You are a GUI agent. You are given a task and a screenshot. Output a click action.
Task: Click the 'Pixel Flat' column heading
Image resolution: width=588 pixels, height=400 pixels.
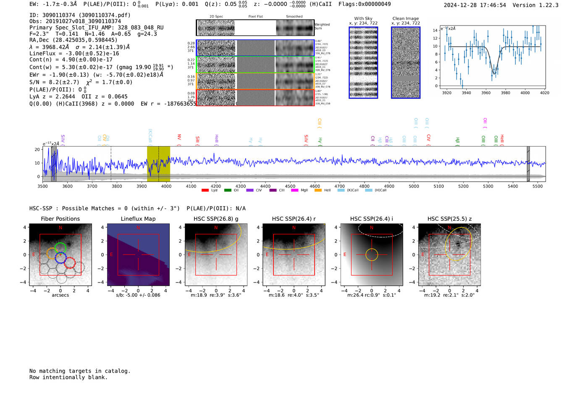[x=256, y=17]
